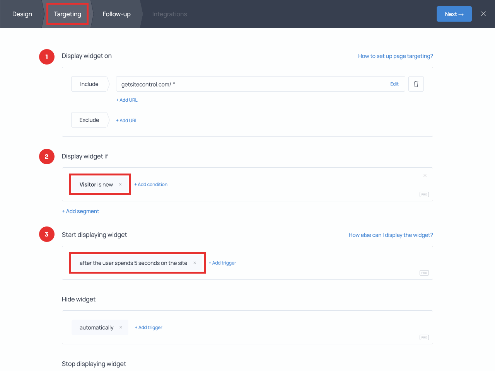Add a trigger for starting widget display

pos(222,263)
